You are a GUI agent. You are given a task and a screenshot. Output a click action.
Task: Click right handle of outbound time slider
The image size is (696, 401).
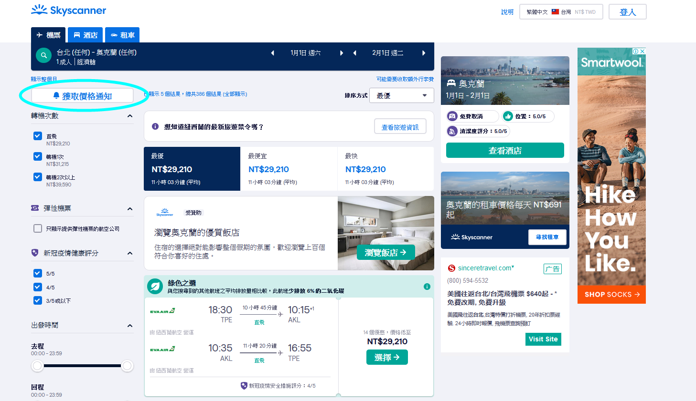coord(127,366)
